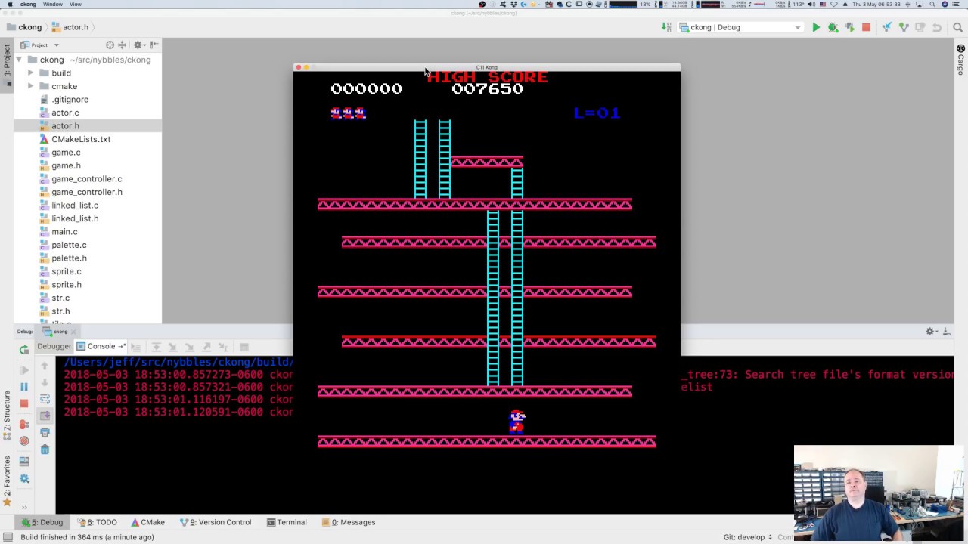Click the ckong breadcrumb in navigation bar
The image size is (968, 544).
23,27
